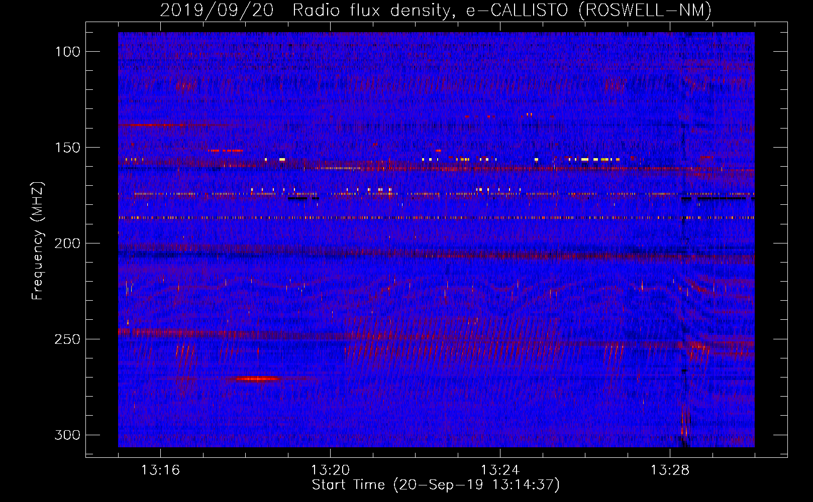
Task: Select the "Frequency (MHZ)" axis label
Action: (38, 240)
